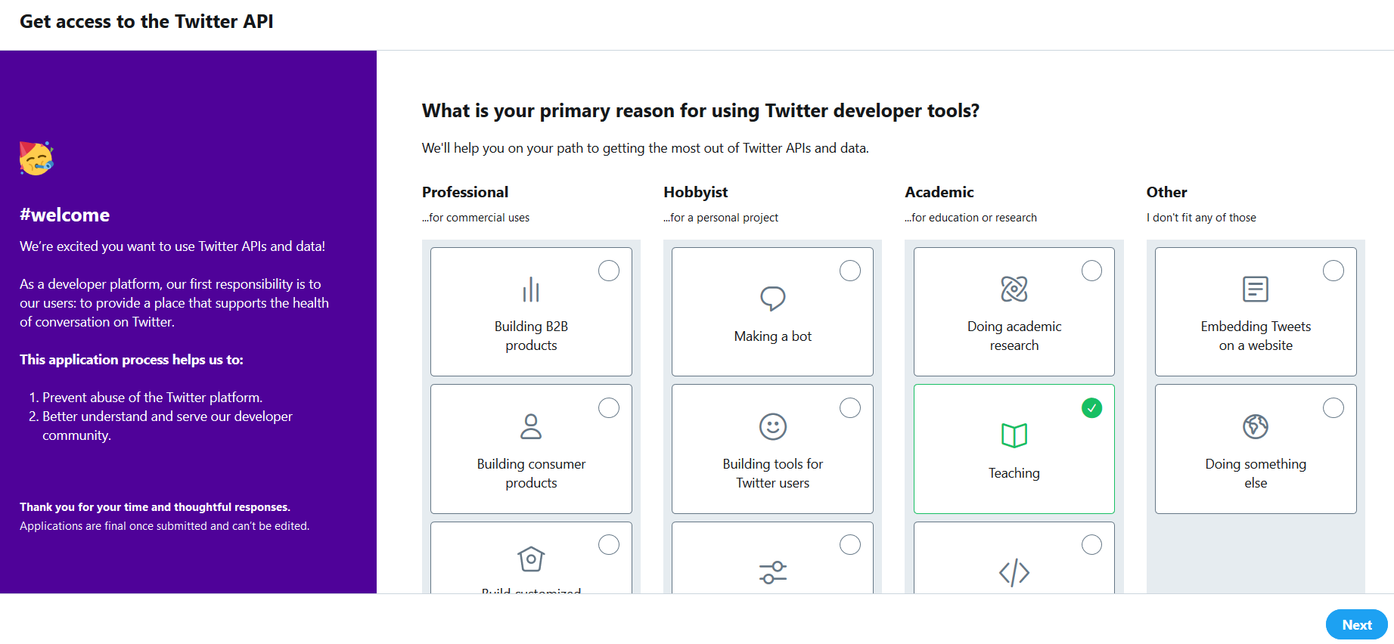Click the atom icon for academic research

coord(1014,289)
